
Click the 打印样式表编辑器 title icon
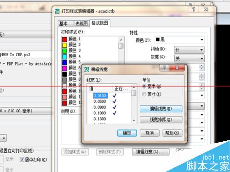coord(57,11)
